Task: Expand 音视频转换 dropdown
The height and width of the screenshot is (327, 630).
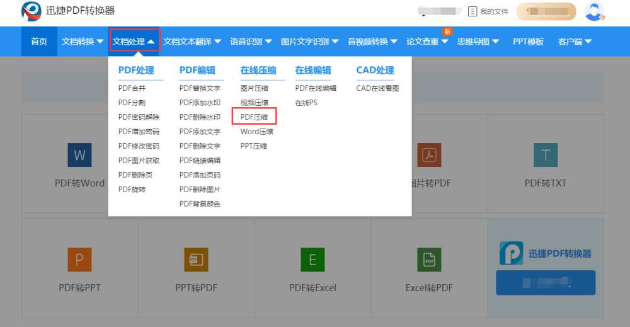Action: tap(372, 42)
